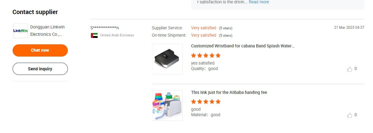
Task: Open Customized Wristband for cabana product link
Action: click(x=243, y=46)
